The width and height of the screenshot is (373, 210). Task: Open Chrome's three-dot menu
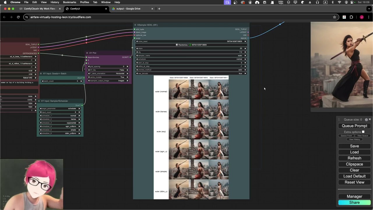click(x=369, y=17)
